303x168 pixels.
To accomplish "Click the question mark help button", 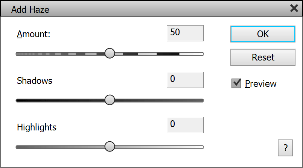I will (285, 147).
